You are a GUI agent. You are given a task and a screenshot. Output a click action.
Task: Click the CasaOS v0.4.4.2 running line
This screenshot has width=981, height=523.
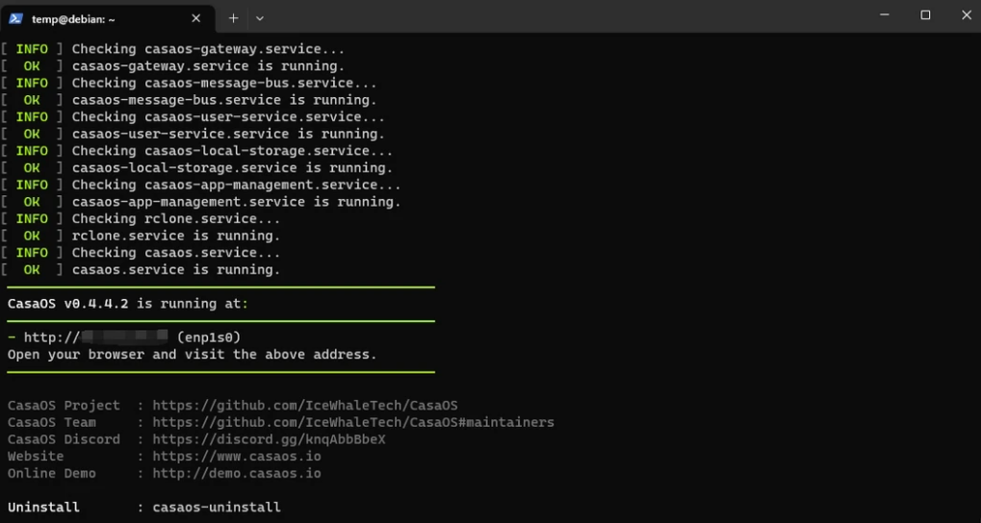128,304
